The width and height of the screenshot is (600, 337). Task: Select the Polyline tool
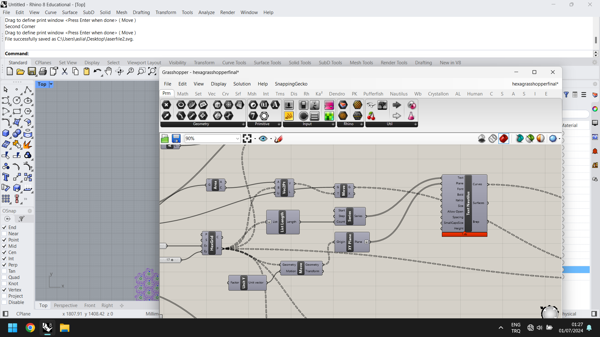(x=28, y=90)
